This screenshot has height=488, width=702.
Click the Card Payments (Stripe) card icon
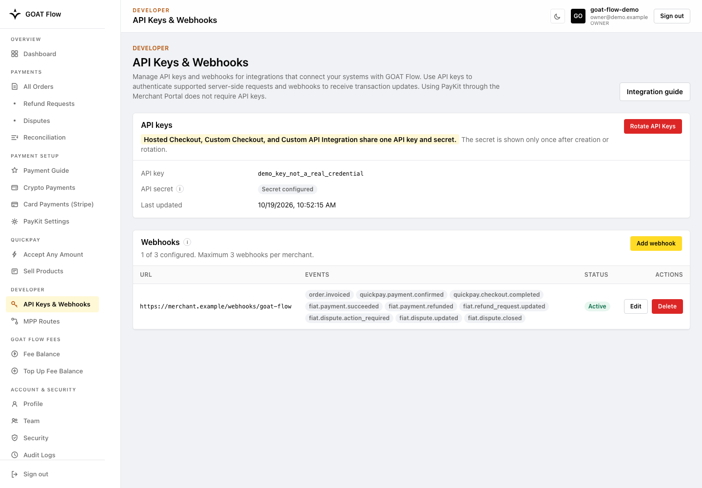tap(15, 204)
